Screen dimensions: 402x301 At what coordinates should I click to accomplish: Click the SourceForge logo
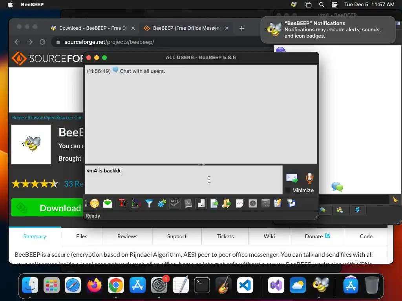pos(48,58)
